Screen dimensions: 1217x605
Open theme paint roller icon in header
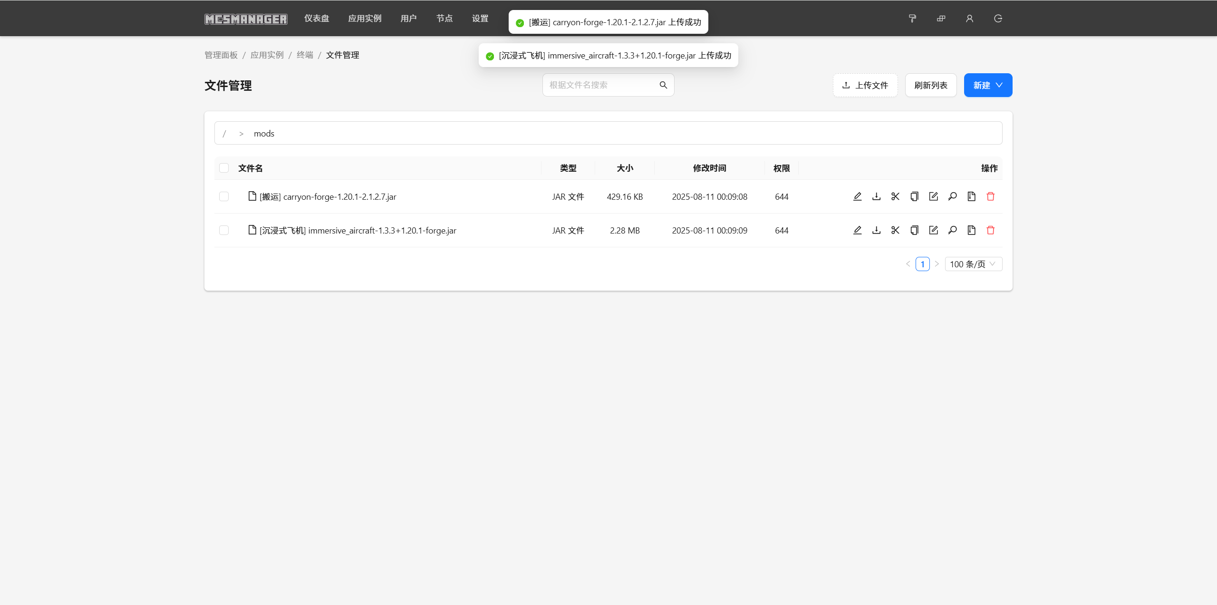[912, 19]
